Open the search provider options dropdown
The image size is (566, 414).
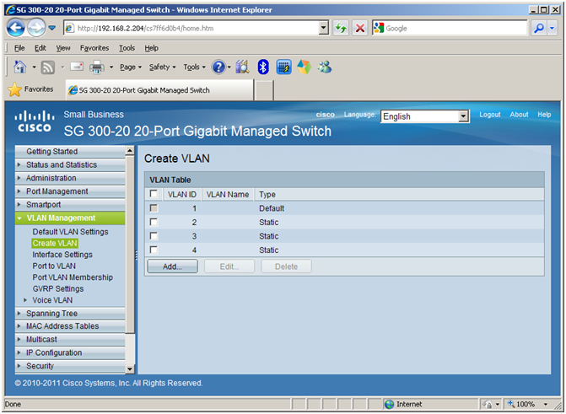pos(553,28)
